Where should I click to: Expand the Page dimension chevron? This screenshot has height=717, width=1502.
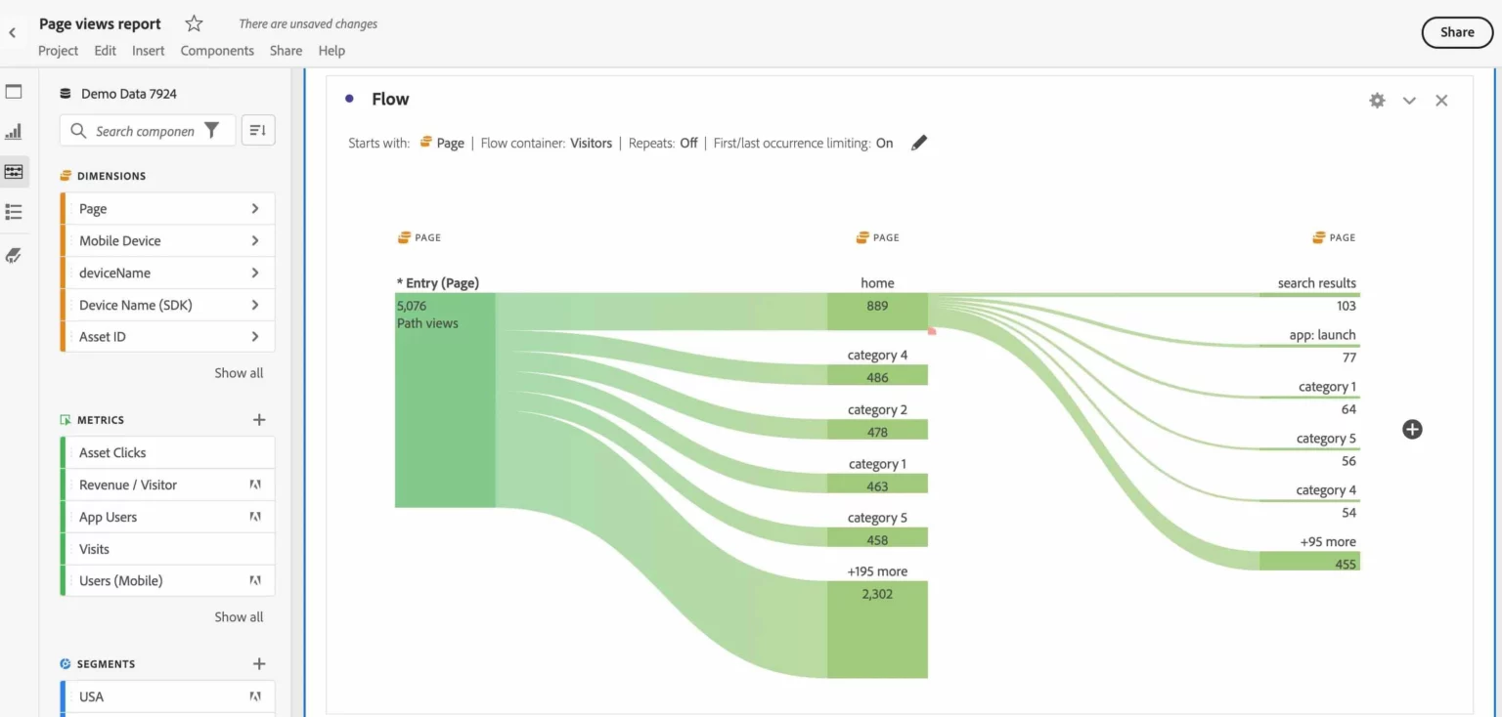(254, 208)
